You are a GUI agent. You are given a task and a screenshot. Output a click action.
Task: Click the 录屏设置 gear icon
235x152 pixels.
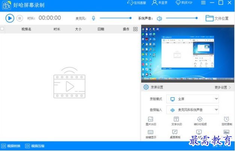click(146, 87)
